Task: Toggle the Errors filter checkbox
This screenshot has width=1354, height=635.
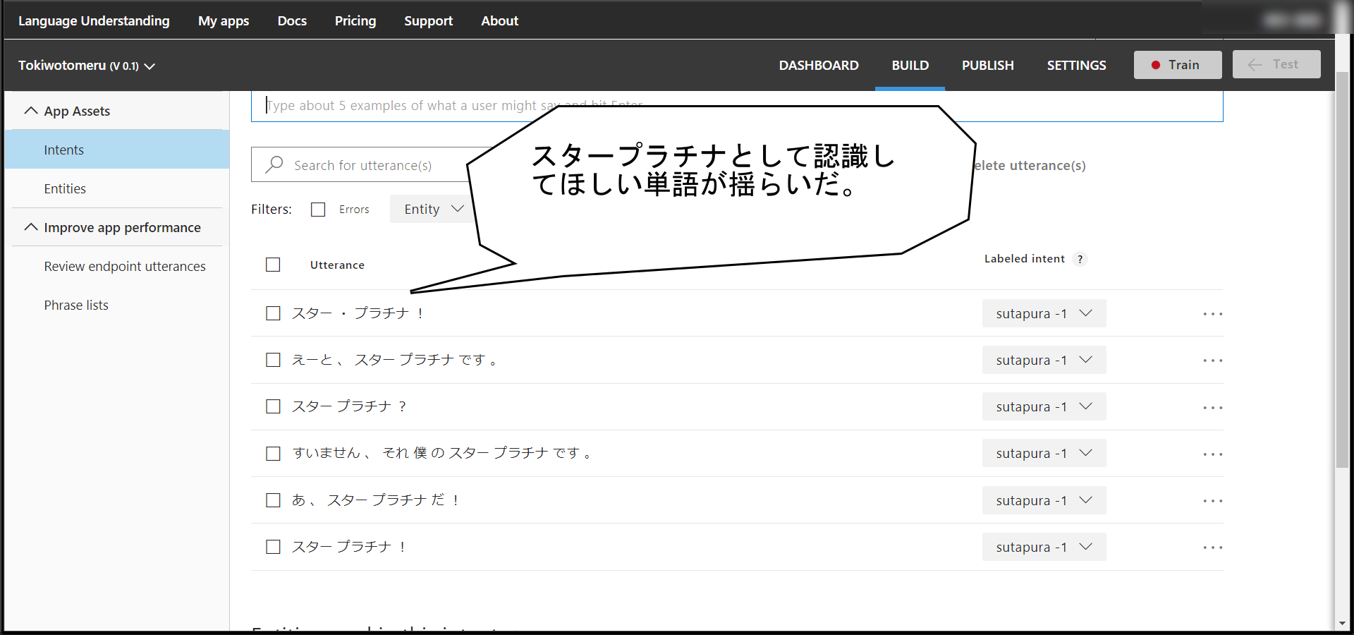Action: 318,210
